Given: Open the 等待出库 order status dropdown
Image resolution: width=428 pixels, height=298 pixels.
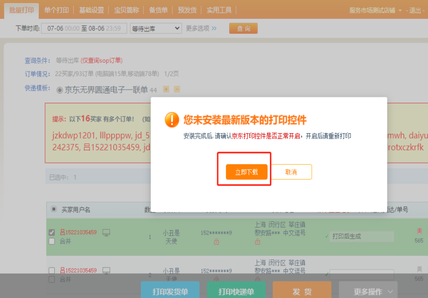Looking at the screenshot, I should (156, 29).
